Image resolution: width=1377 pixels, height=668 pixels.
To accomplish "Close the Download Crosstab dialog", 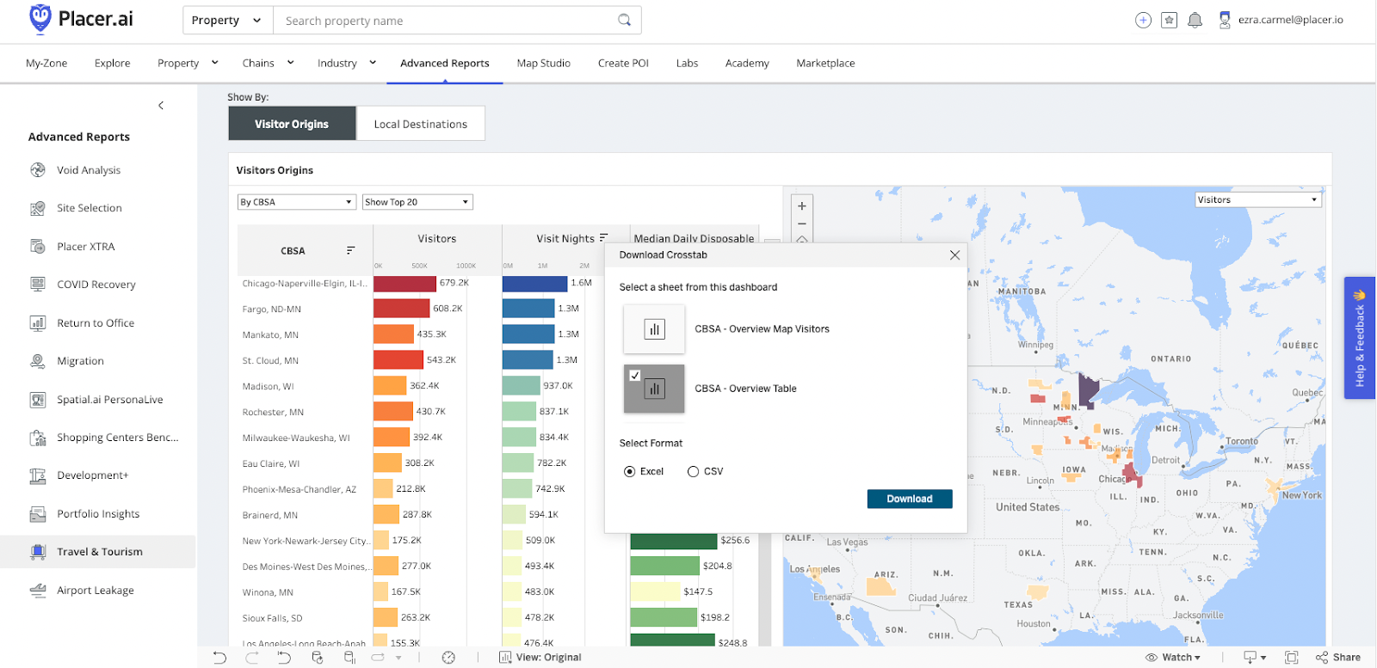I will (x=954, y=255).
